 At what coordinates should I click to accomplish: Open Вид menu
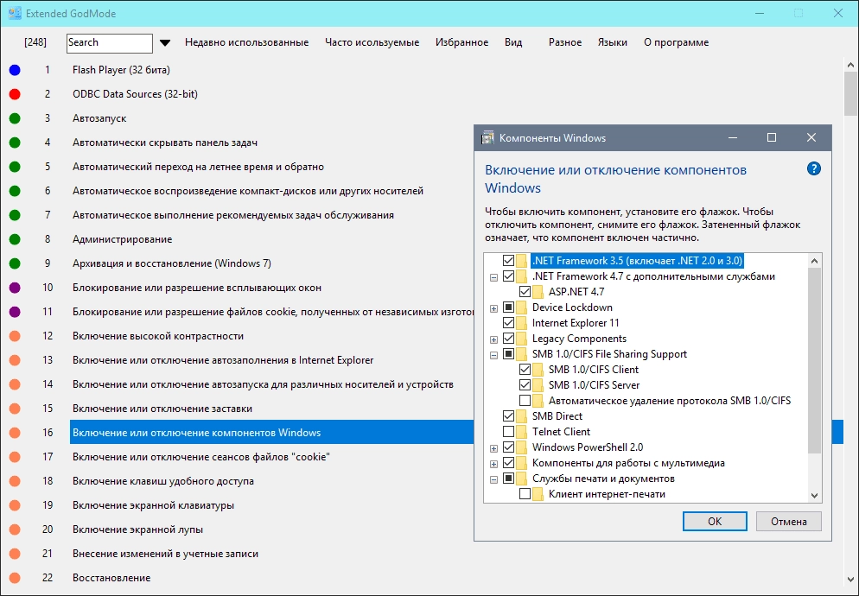point(513,42)
